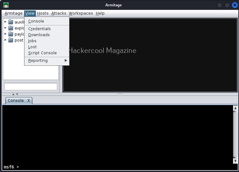Expand the payload module tree node

point(5,34)
